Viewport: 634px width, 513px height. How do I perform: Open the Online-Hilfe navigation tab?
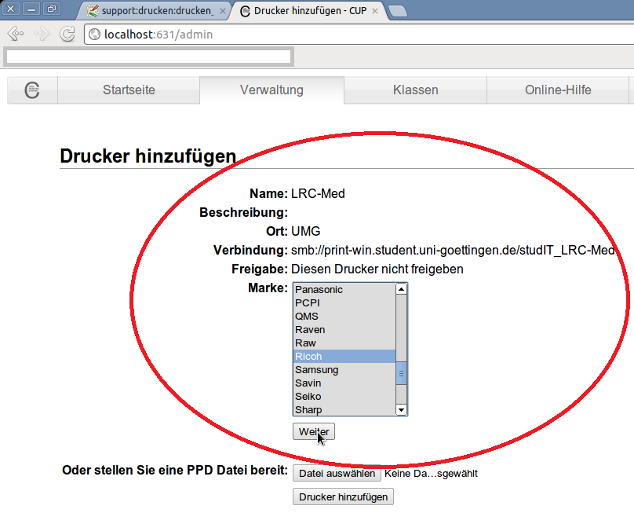(x=558, y=90)
